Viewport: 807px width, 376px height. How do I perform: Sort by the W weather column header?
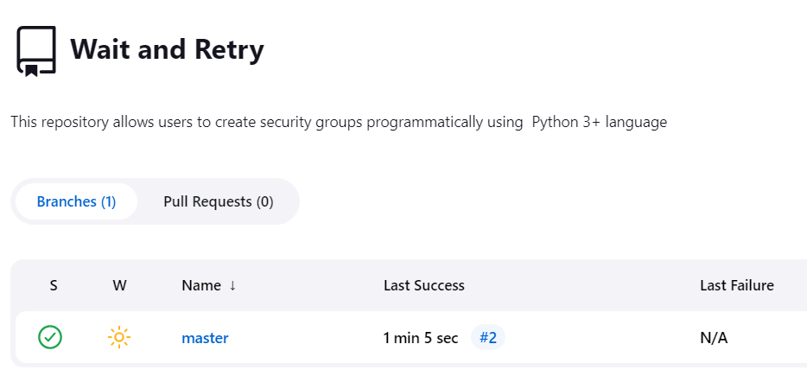(x=119, y=285)
